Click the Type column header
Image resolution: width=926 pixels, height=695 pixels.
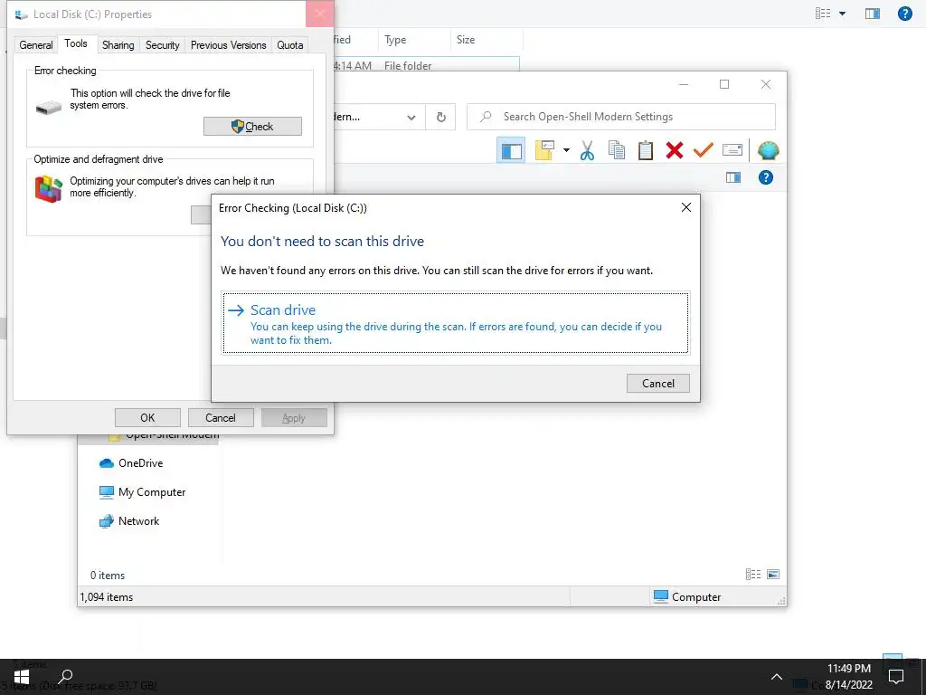[413, 40]
